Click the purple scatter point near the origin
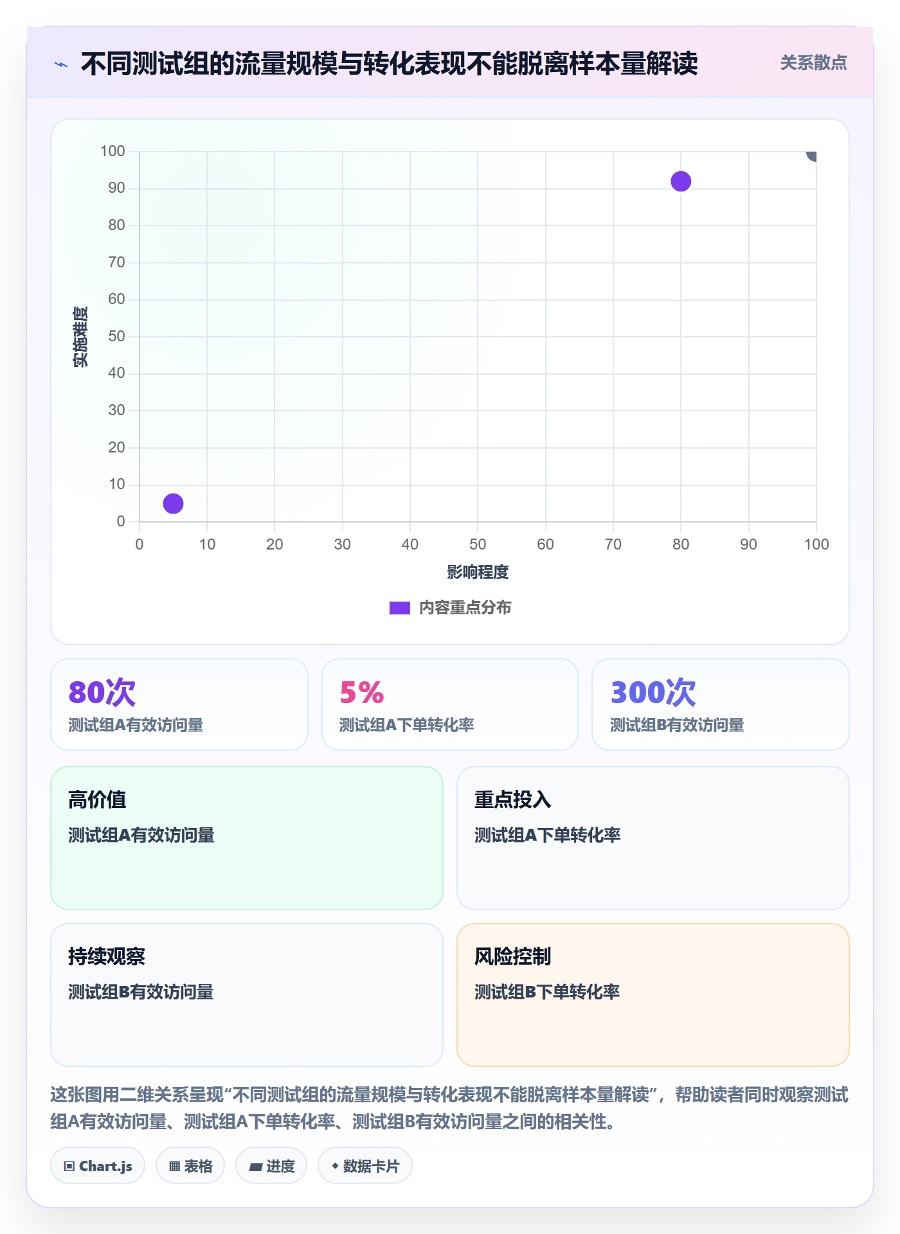 (x=173, y=503)
